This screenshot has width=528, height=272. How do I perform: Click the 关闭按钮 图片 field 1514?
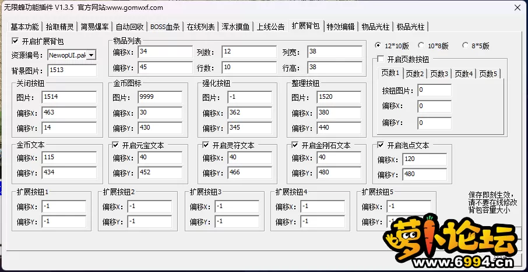pyautogui.click(x=69, y=97)
